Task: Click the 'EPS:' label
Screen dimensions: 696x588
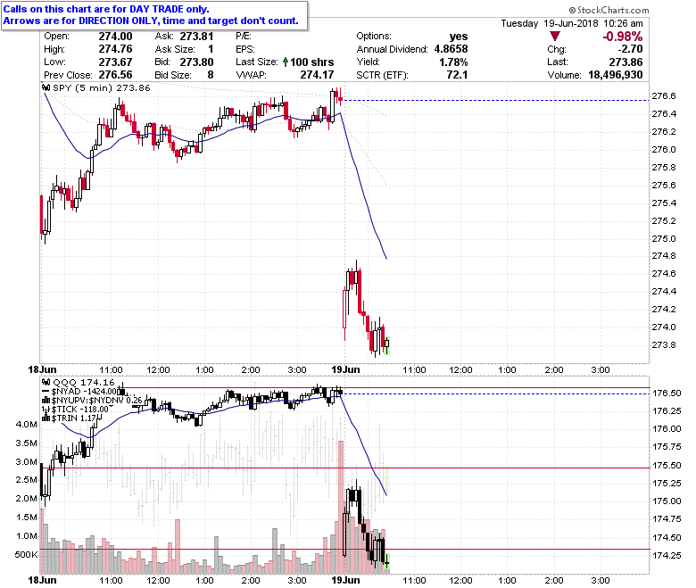Action: tap(245, 49)
